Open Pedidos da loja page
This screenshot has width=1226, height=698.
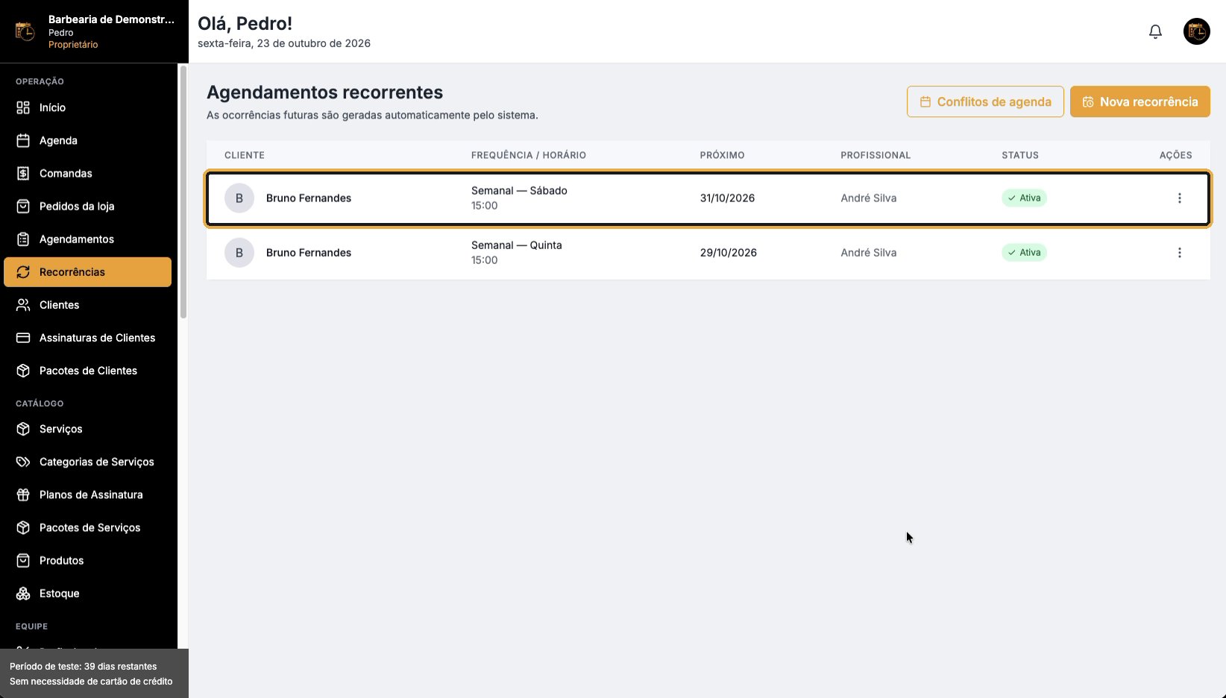(88, 206)
